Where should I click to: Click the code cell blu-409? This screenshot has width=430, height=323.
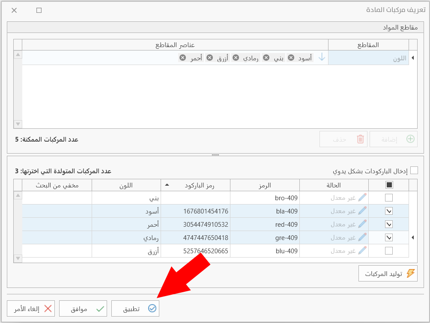265,250
